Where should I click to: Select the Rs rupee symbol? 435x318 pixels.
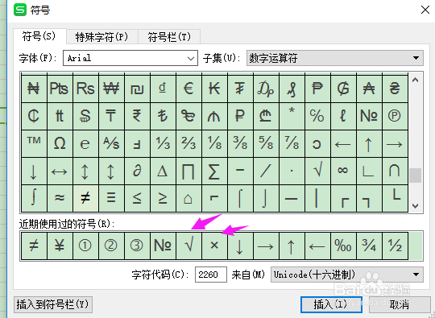tap(85, 89)
